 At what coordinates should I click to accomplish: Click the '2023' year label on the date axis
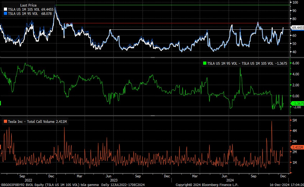click(114, 180)
